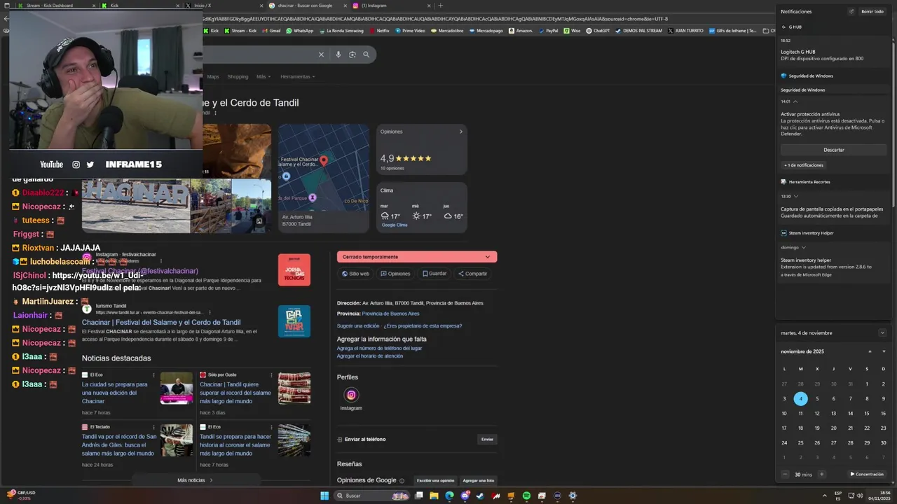Screen dimensions: 897x504
Task: Expand the Cerrado temporalmente hours dropdown
Action: 488,257
